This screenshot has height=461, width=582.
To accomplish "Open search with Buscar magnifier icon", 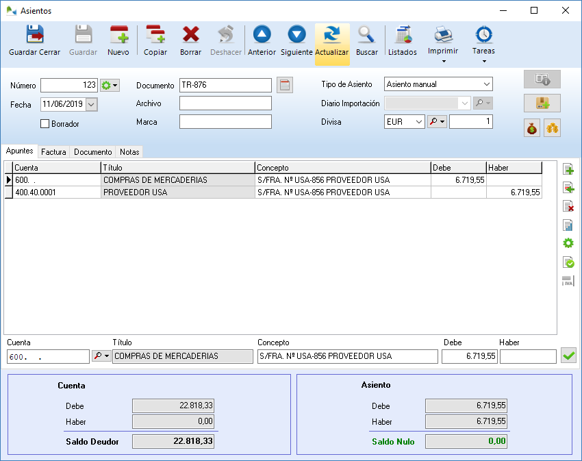I will [367, 41].
